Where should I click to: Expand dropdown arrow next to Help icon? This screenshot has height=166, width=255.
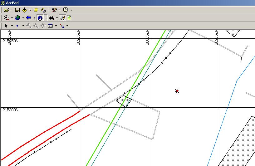point(71,10)
